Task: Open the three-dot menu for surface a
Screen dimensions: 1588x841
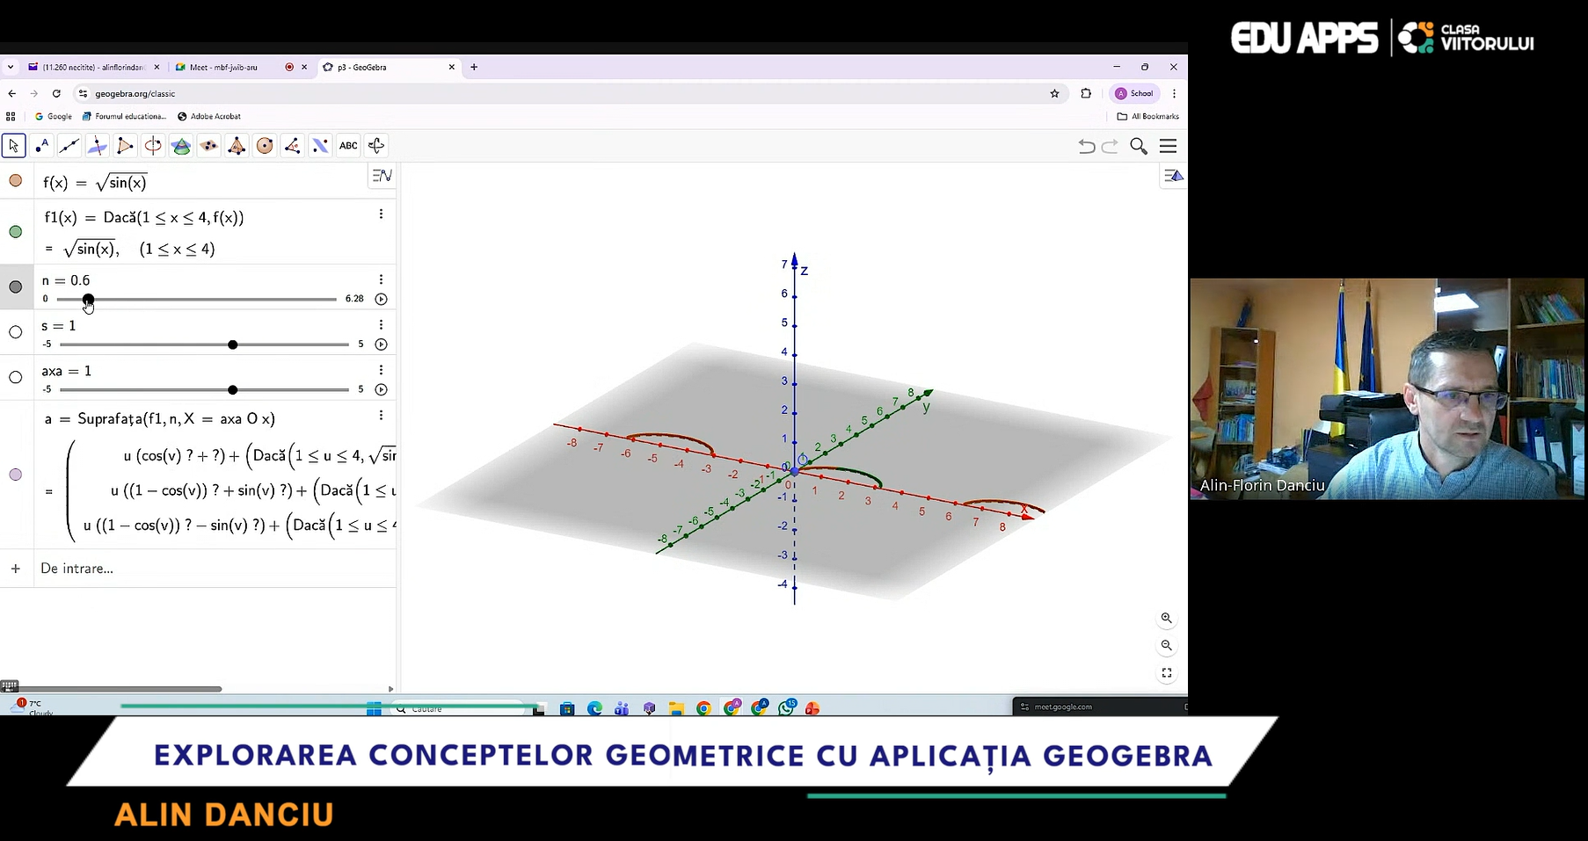Action: tap(381, 416)
